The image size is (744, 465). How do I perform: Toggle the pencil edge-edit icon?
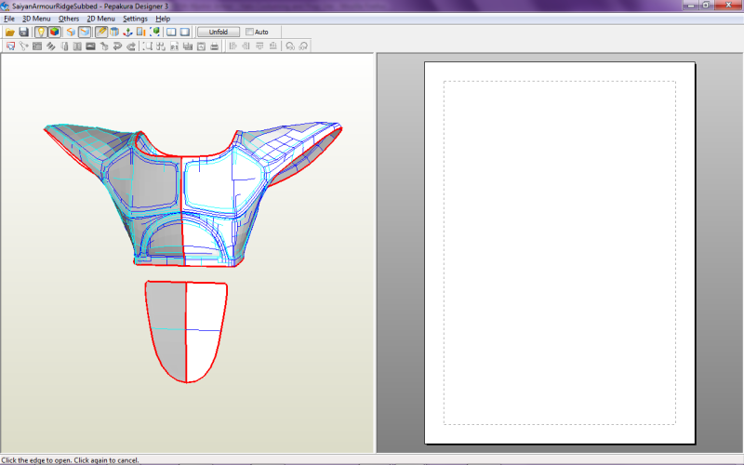(x=101, y=33)
